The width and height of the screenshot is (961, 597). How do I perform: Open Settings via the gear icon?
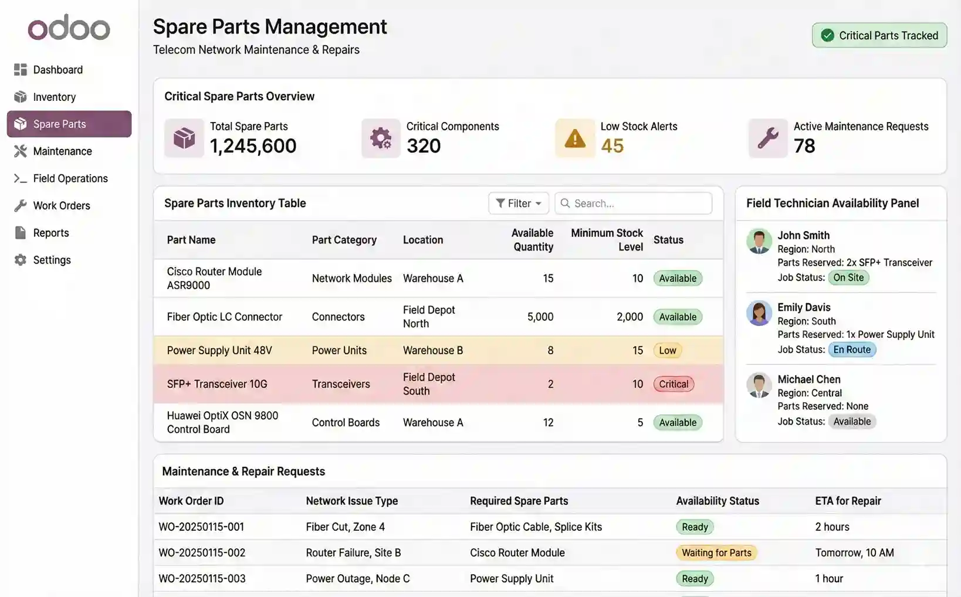(x=19, y=260)
